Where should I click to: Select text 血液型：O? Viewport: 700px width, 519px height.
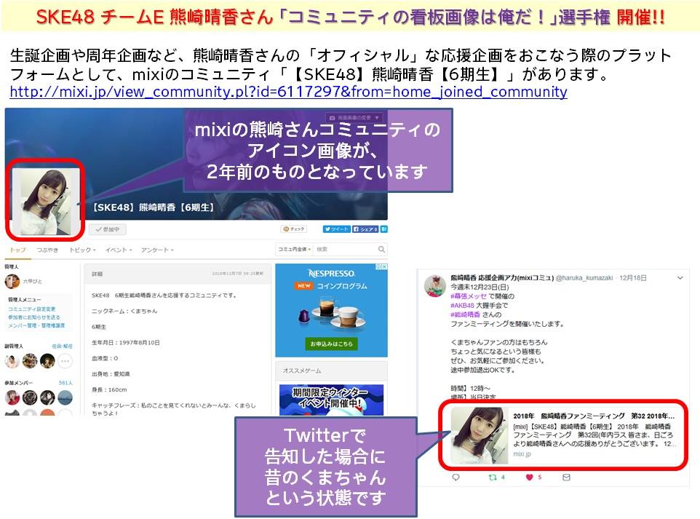[105, 358]
